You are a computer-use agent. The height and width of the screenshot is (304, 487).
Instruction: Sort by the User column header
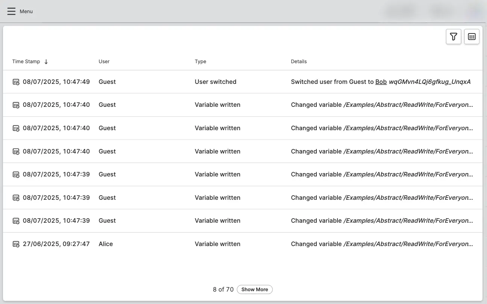pos(104,61)
